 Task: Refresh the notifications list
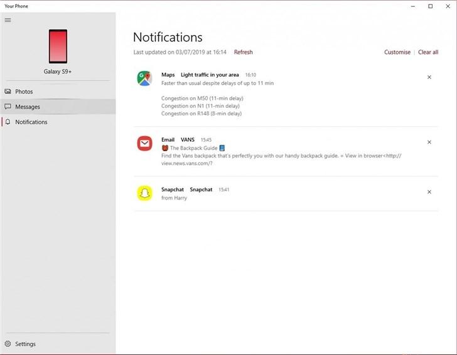[x=243, y=52]
